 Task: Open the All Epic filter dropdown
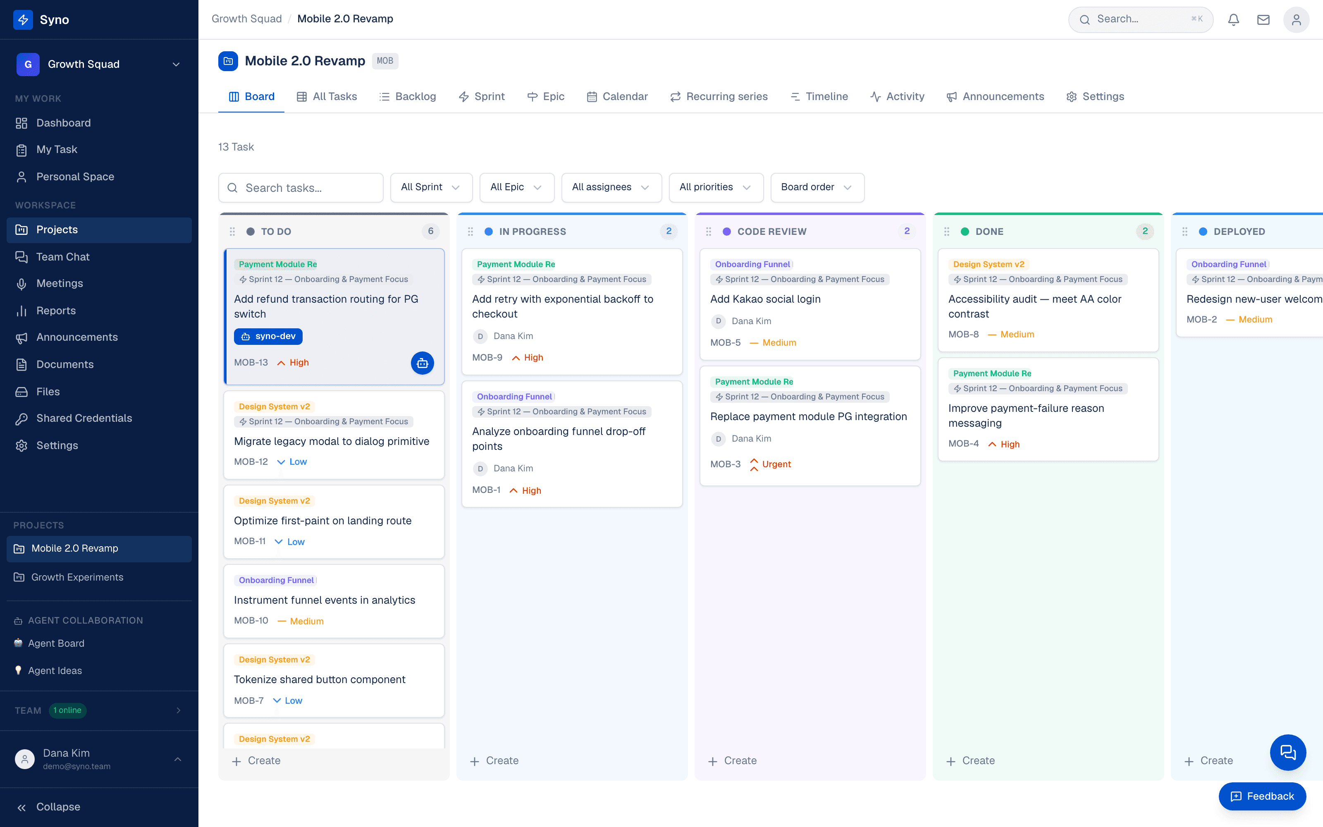pyautogui.click(x=517, y=187)
